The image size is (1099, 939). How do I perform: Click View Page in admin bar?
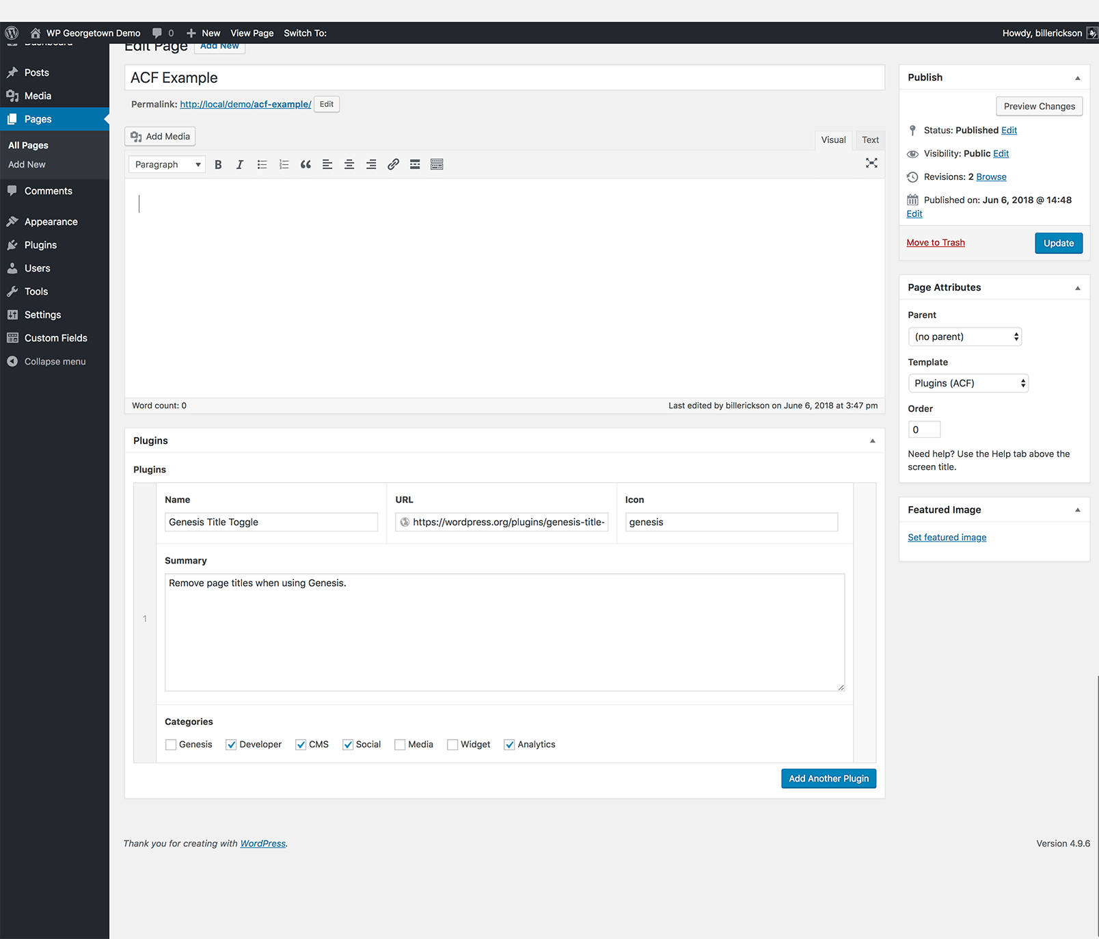(x=252, y=33)
